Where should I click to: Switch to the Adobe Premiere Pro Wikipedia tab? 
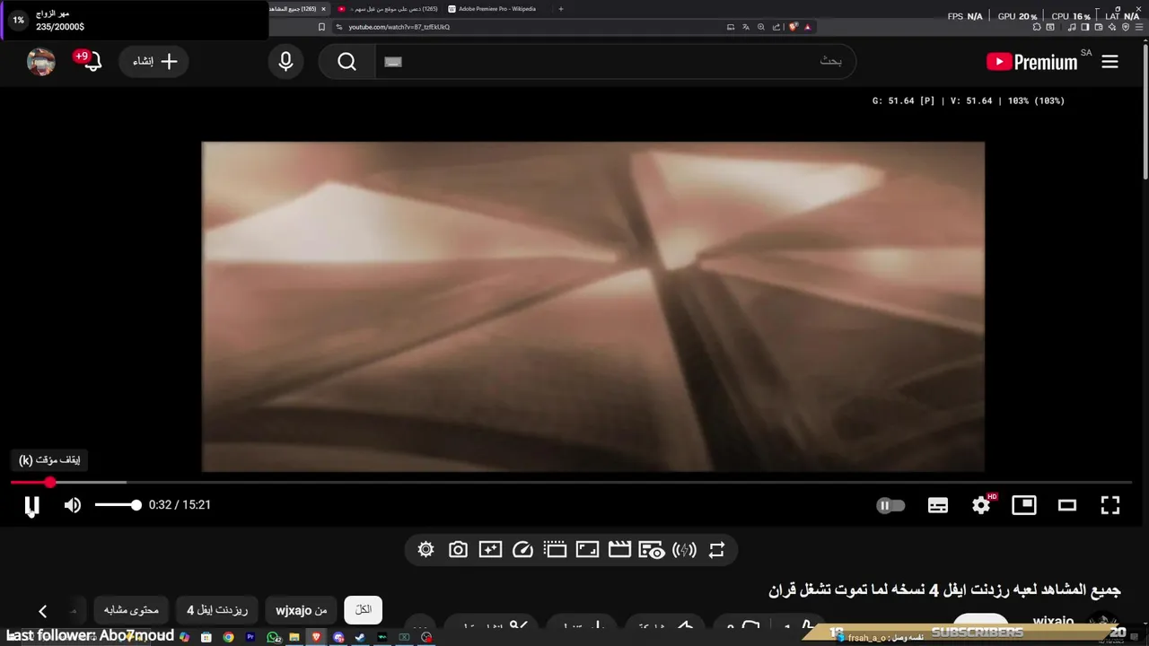pos(497,9)
